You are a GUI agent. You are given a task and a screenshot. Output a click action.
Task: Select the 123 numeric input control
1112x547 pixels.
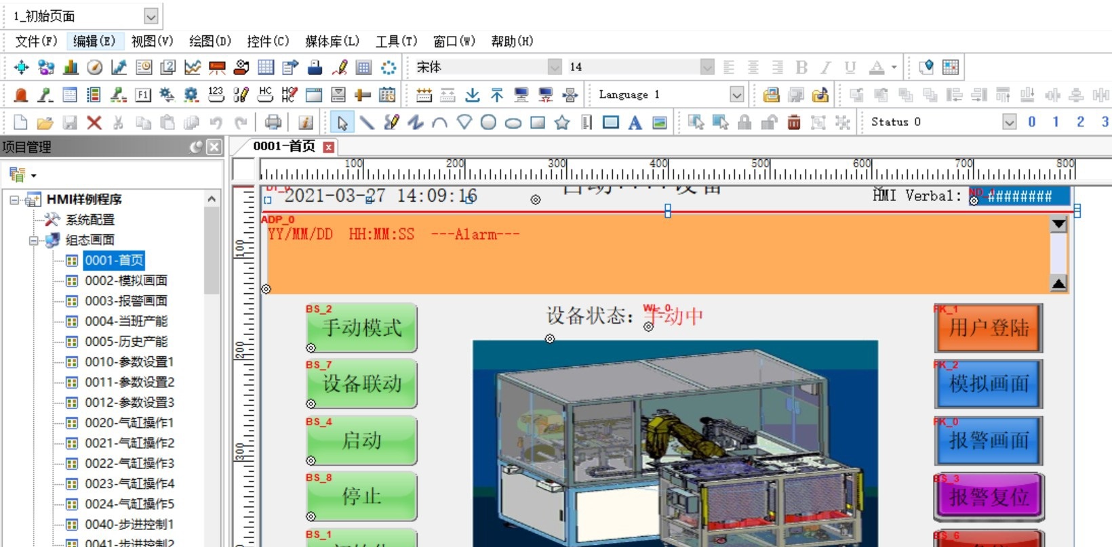[216, 95]
